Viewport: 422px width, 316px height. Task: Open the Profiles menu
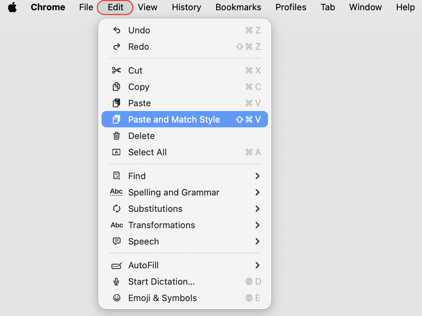pyautogui.click(x=291, y=7)
